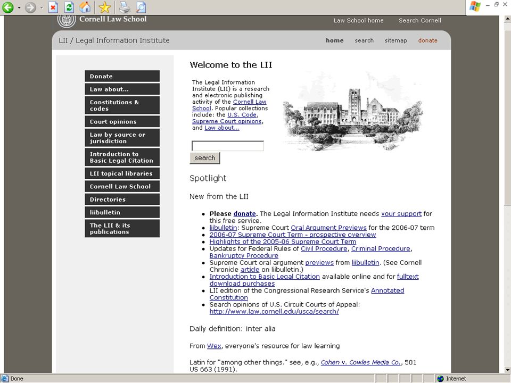Go to browser Home page icon

85,7
